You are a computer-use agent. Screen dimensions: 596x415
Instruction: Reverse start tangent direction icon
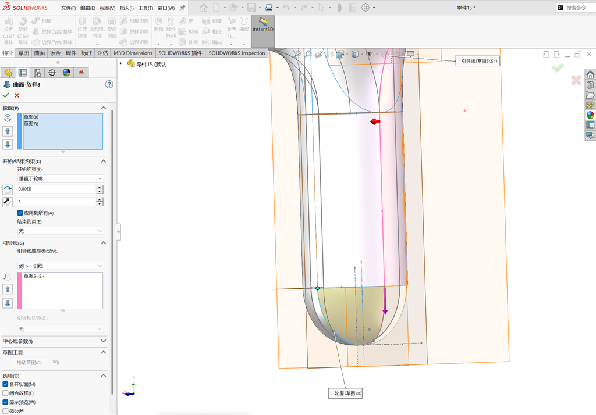[8, 202]
